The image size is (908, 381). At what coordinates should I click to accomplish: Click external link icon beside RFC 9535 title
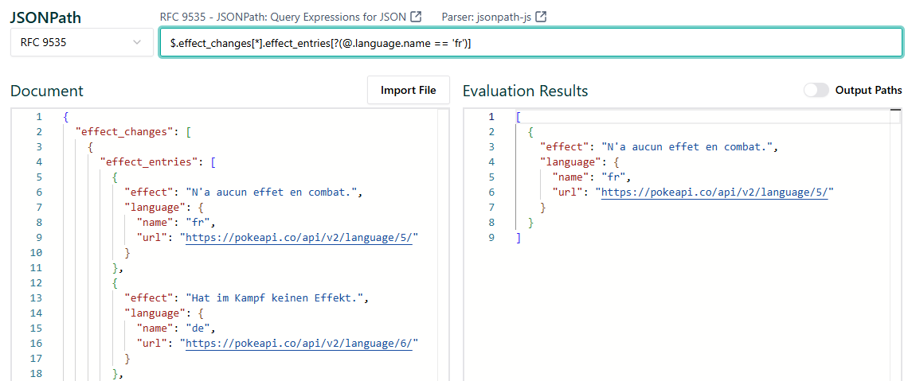[x=416, y=17]
